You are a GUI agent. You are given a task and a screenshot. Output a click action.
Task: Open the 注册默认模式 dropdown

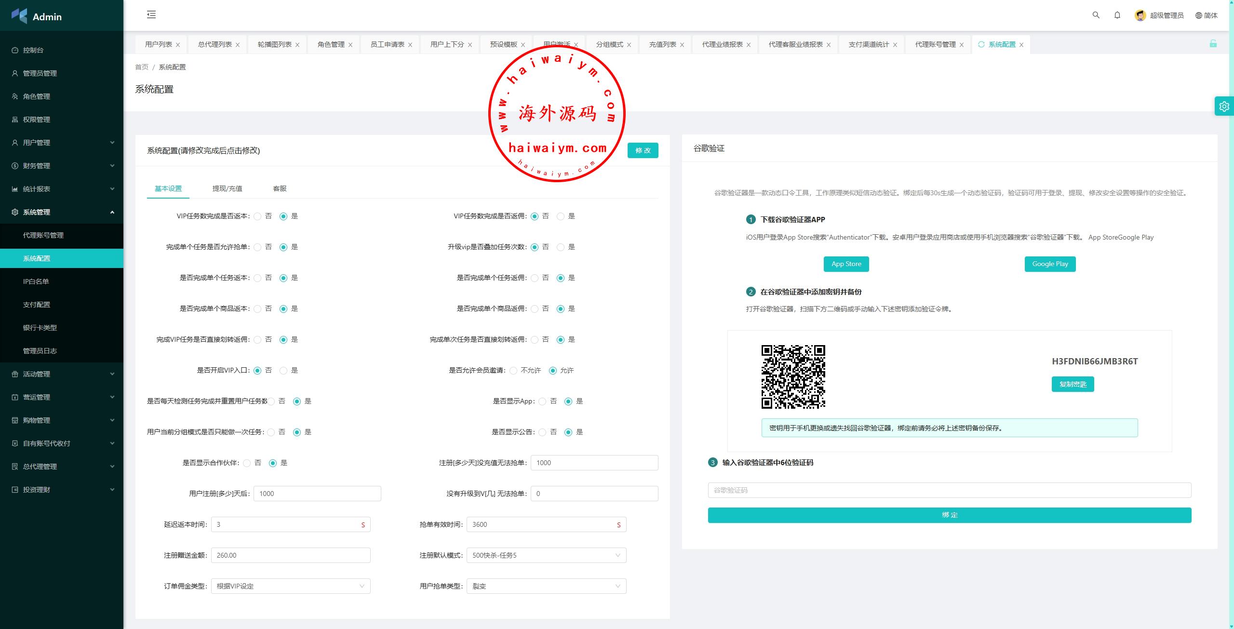[546, 555]
